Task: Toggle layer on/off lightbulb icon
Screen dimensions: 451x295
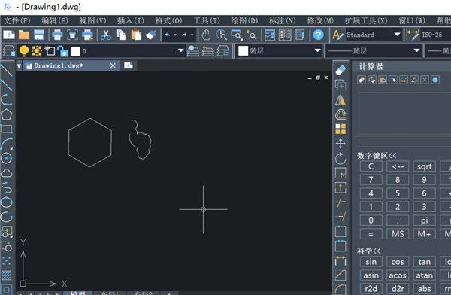Action: (x=23, y=51)
